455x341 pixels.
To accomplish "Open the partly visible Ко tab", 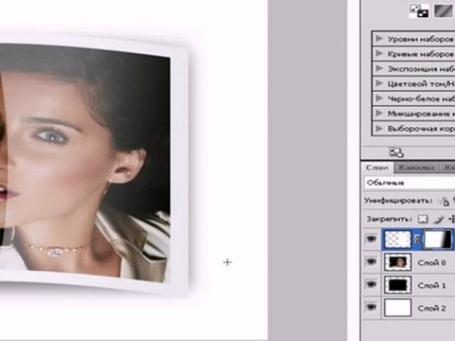I will pyautogui.click(x=448, y=168).
